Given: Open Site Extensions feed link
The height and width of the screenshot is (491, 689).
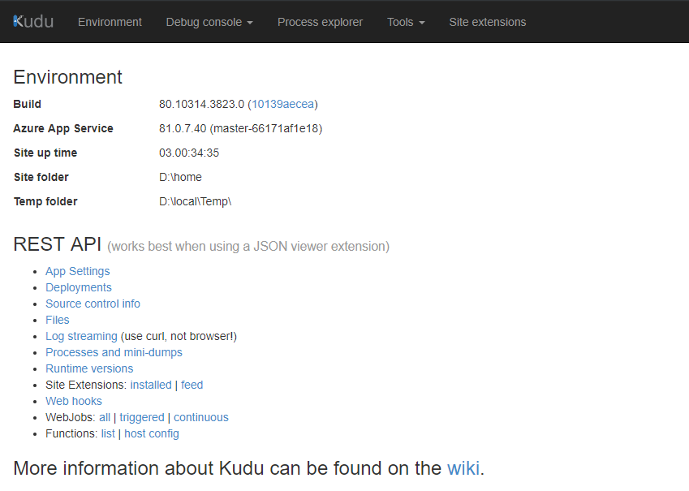Looking at the screenshot, I should click(192, 385).
